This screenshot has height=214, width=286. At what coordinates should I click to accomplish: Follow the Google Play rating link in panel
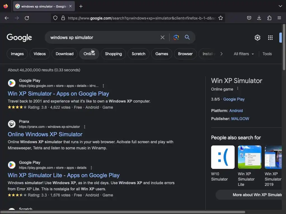pos(234,99)
